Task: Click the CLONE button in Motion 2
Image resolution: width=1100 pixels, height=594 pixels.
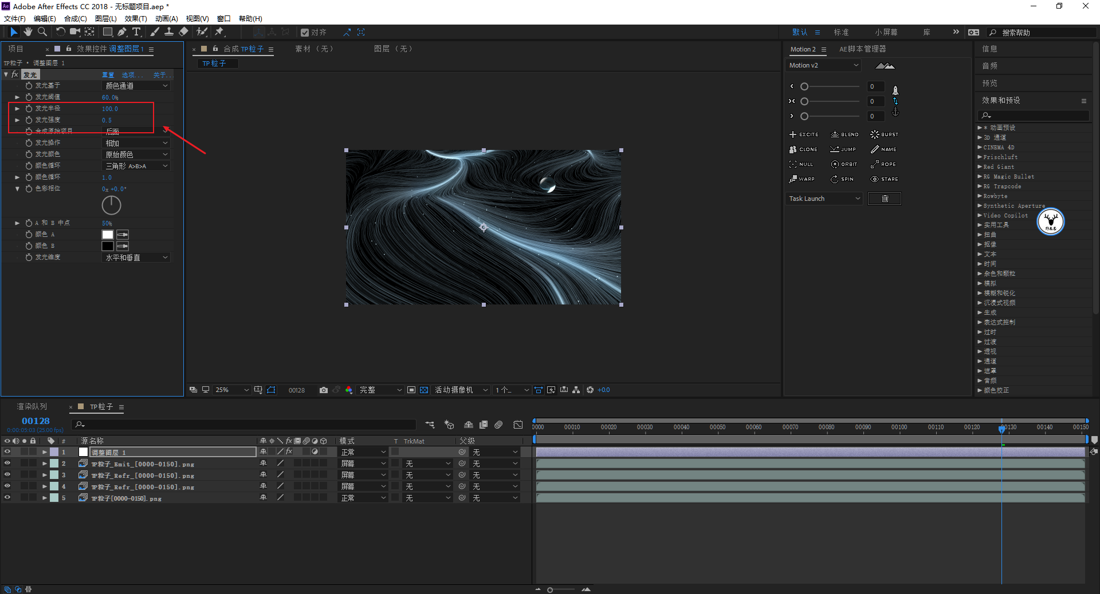Action: coord(803,149)
